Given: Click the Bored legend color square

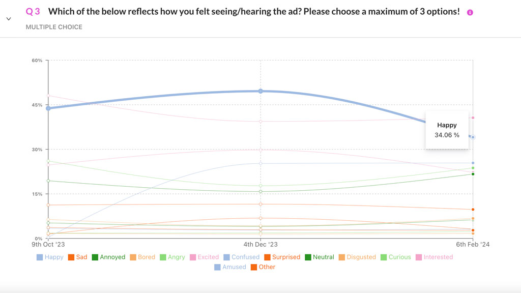Looking at the screenshot, I should click(x=133, y=257).
